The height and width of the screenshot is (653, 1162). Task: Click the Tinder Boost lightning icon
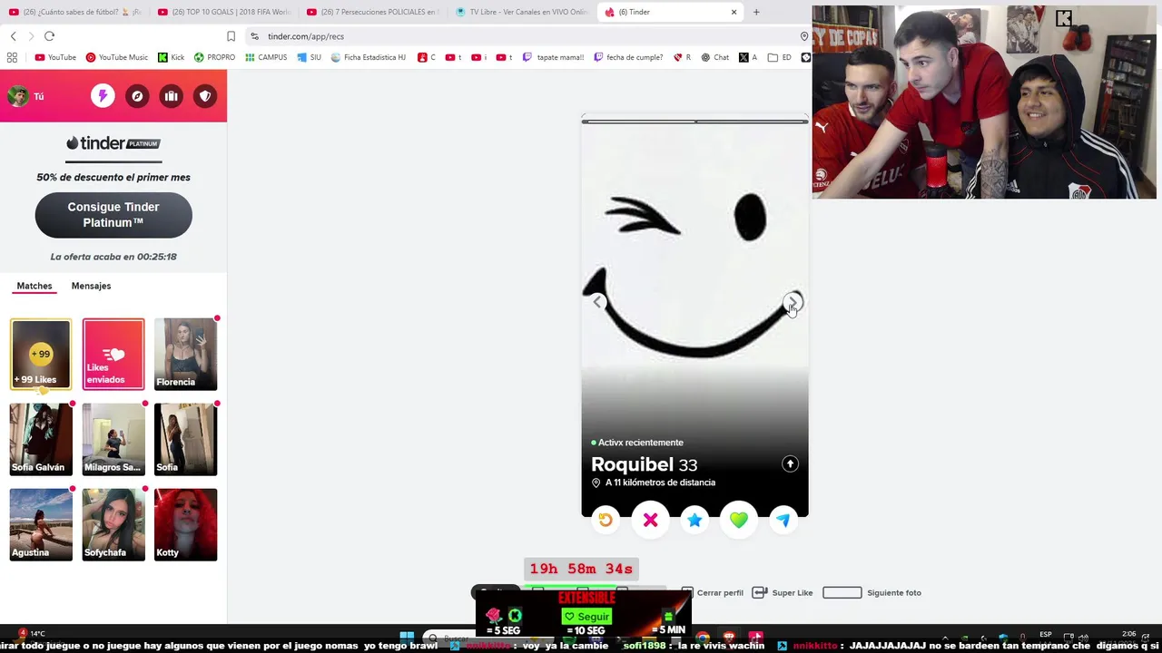tap(103, 96)
